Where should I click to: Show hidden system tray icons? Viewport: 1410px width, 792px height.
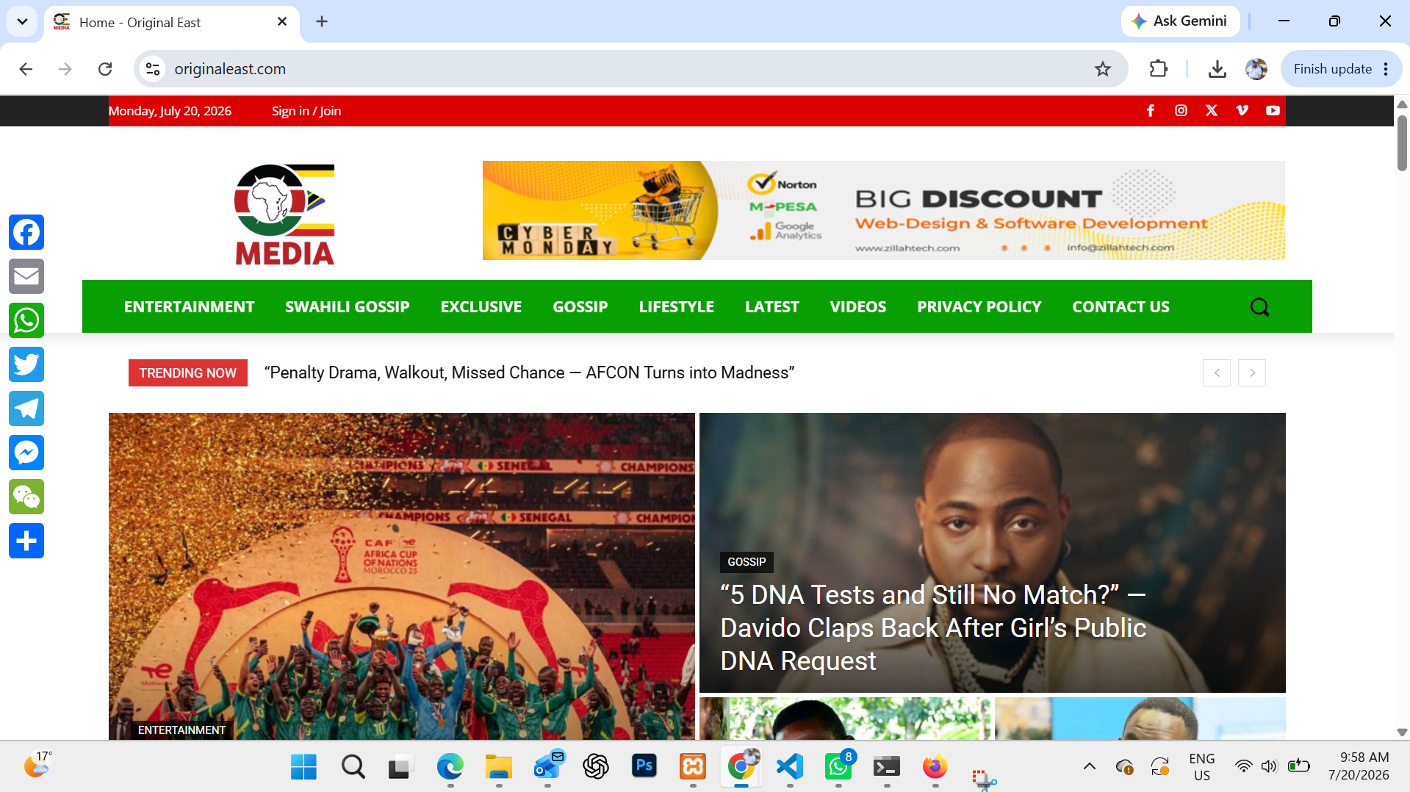click(1090, 766)
